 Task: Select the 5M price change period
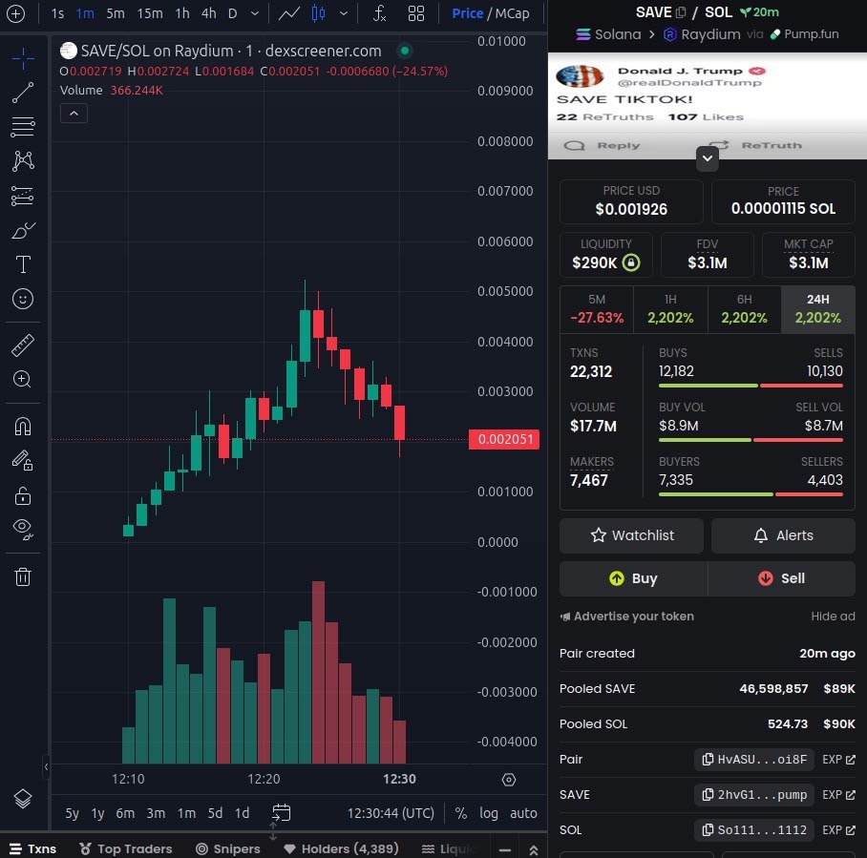597,309
